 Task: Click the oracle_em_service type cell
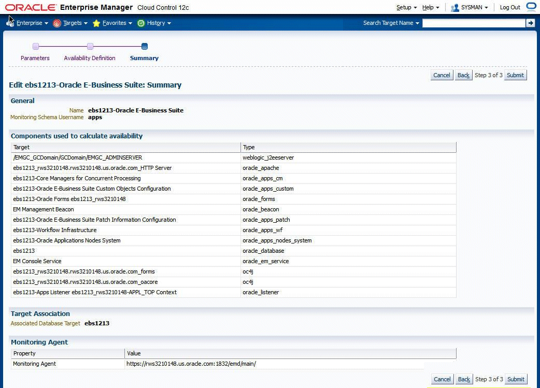pos(349,261)
